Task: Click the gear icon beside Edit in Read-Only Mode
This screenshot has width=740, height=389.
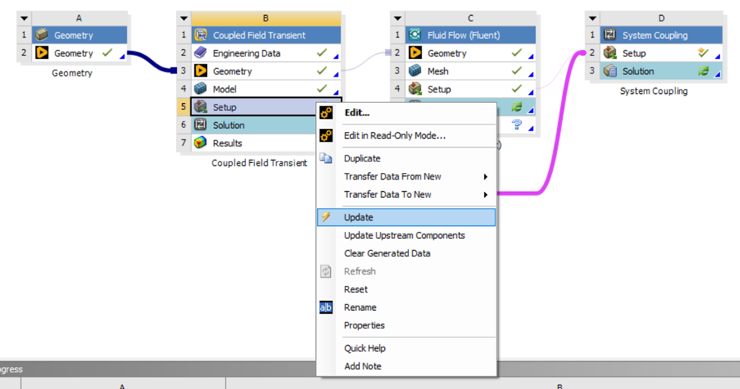Action: 326,136
